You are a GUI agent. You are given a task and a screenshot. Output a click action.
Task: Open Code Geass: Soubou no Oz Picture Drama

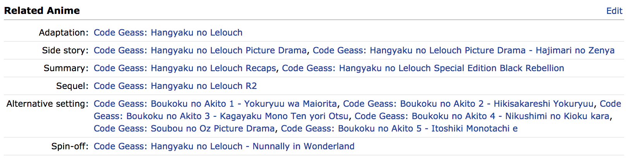184,128
